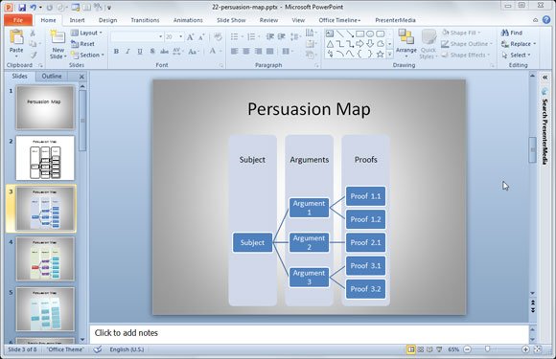Select the Arrow line shape
Viewport: 556px width, 359px height.
point(350,34)
